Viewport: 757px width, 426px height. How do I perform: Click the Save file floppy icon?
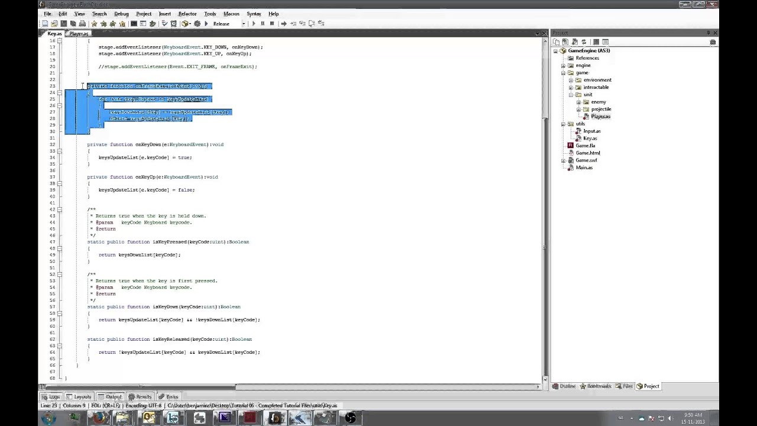point(64,24)
